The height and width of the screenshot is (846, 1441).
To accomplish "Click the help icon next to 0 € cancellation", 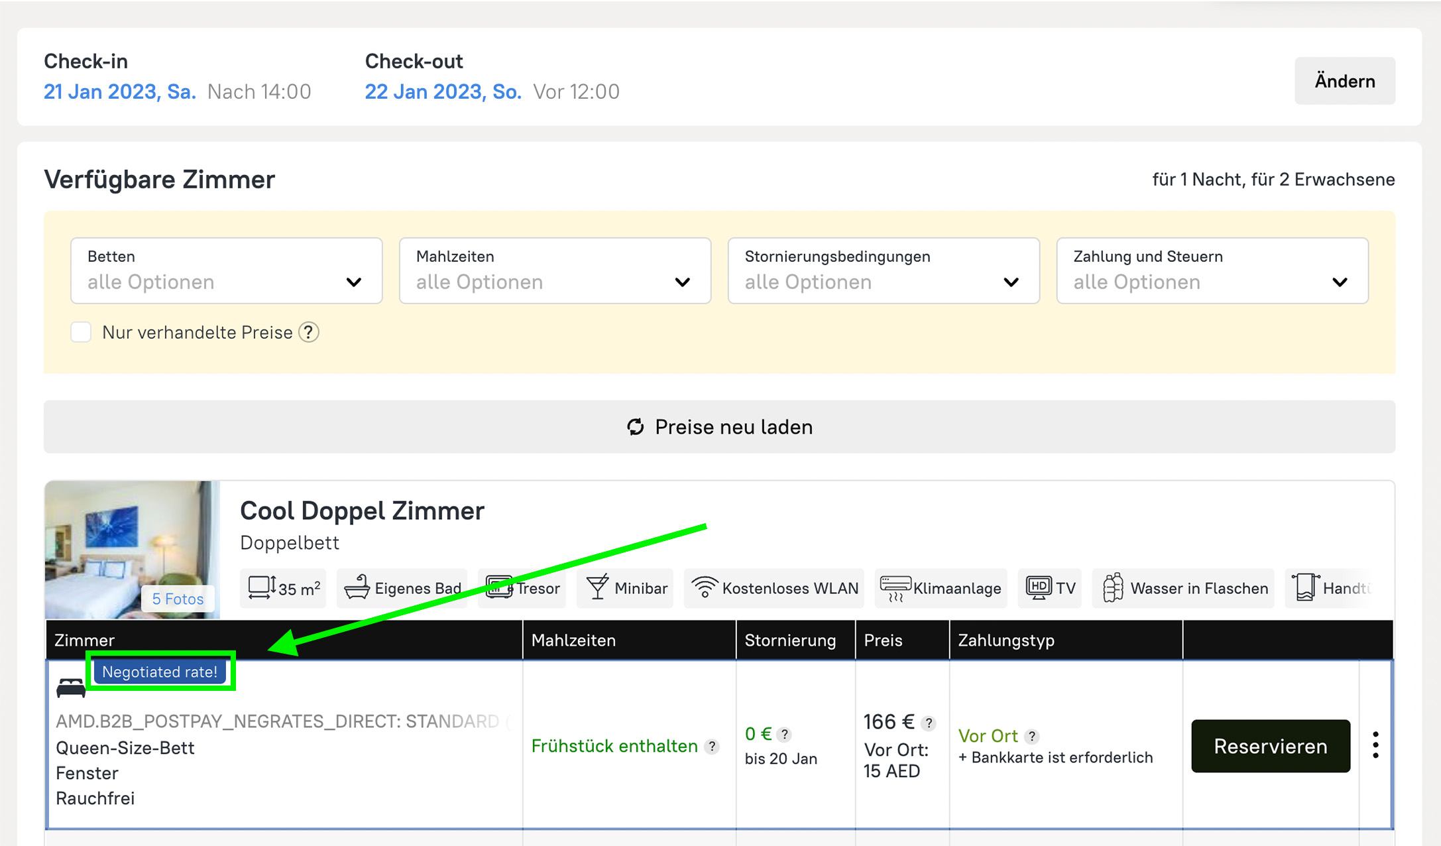I will click(x=784, y=735).
